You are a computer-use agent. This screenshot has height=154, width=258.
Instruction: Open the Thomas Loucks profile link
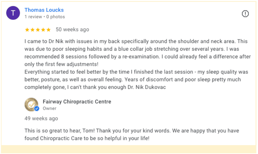44,10
